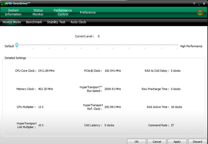Click the HyperTransport Link Multiplier value 10 X
Viewport: 208px width, 144px height.
pyautogui.click(x=41, y=125)
